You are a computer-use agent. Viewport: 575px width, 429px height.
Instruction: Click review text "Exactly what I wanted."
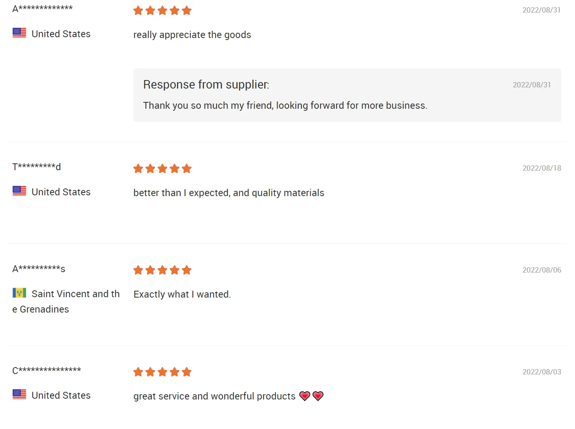(x=182, y=294)
